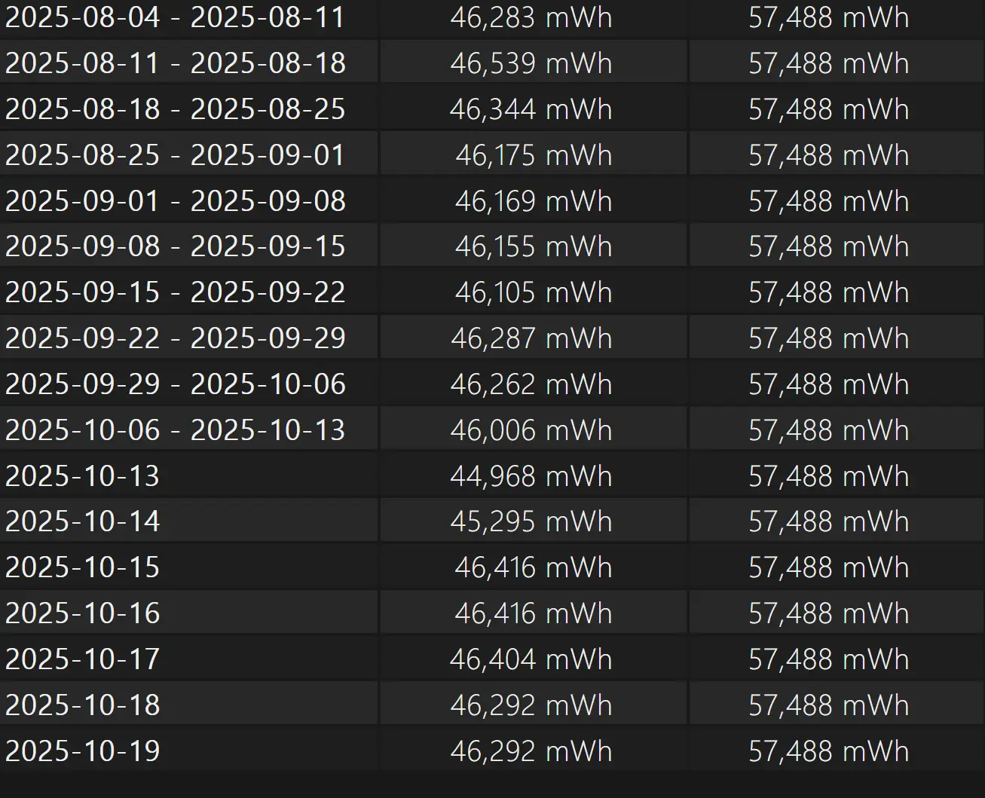Screen dimensions: 985x798
Task: Select the 46,155 mWh cell
Action: 533,246
